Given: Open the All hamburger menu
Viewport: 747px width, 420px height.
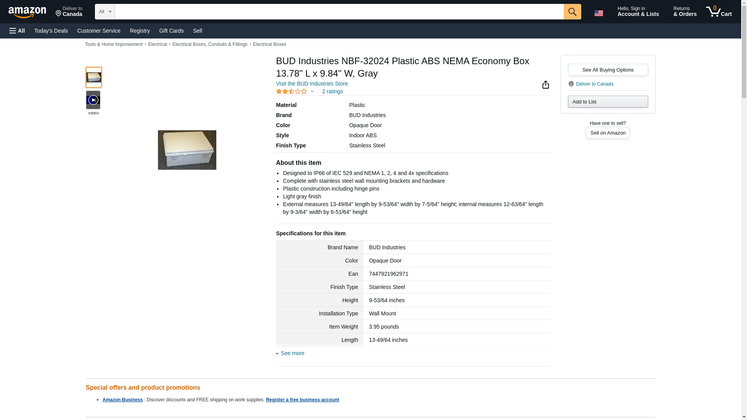Looking at the screenshot, I should [17, 31].
